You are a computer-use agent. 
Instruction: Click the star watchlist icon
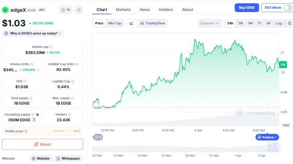(x=63, y=10)
